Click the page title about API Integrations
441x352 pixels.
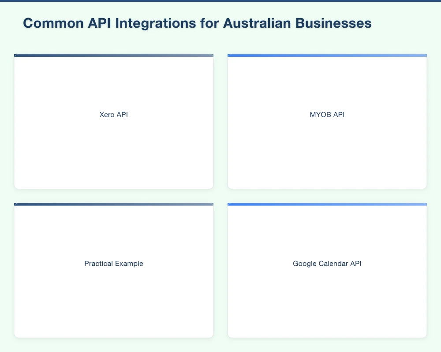(x=198, y=23)
